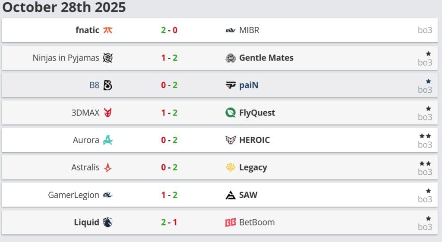Image resolution: width=442 pixels, height=242 pixels.
Task: Click the Ninjas in Pyjamas logo
Action: (107, 58)
